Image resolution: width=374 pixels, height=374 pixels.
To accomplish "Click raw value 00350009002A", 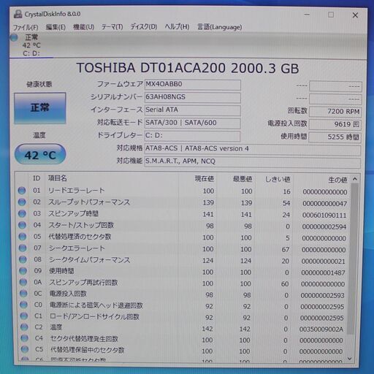I will pos(321,329).
